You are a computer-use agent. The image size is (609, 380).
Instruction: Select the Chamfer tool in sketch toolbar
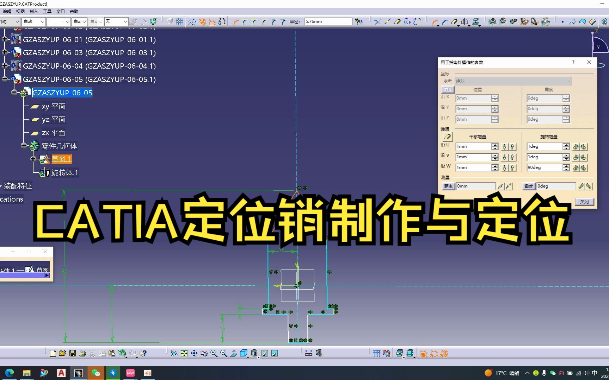pos(445,22)
